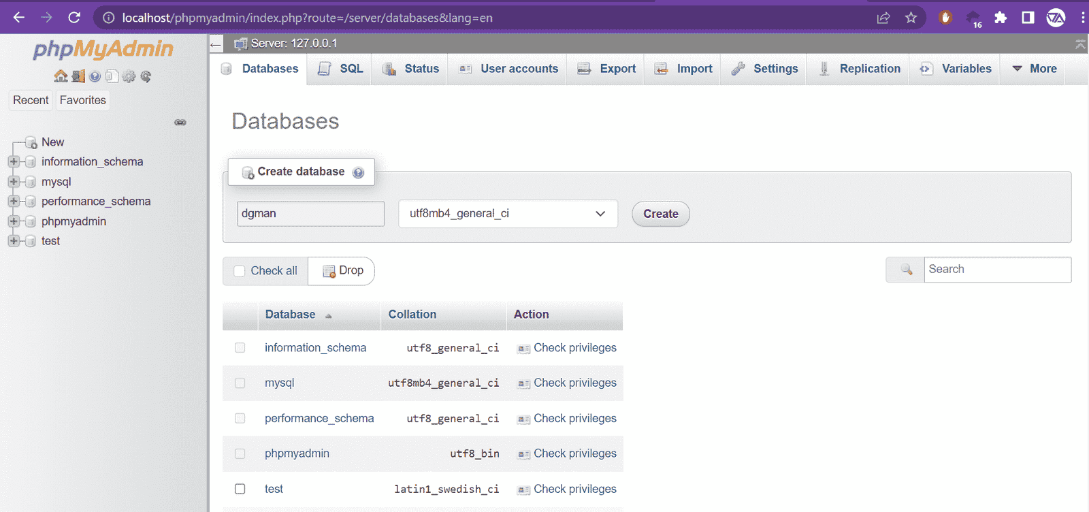Sort by Collation column header
The width and height of the screenshot is (1089, 512).
(412, 315)
